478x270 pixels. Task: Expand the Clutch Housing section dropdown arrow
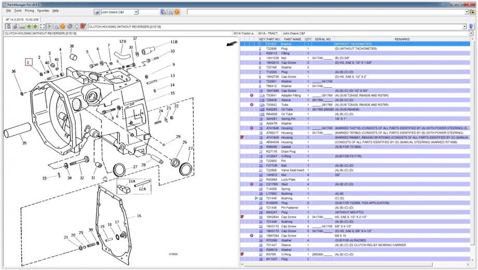pyautogui.click(x=464, y=26)
